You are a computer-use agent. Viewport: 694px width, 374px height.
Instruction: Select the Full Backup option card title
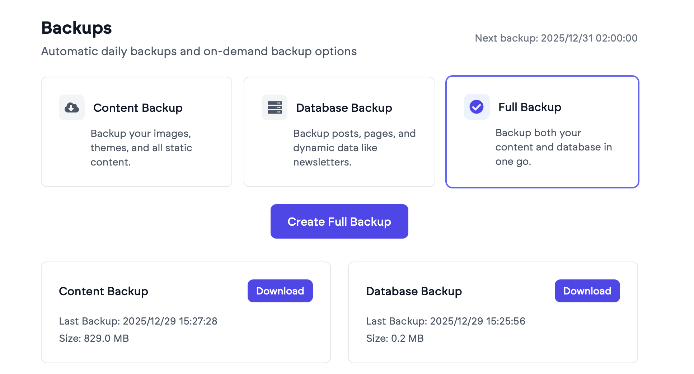pyautogui.click(x=530, y=107)
